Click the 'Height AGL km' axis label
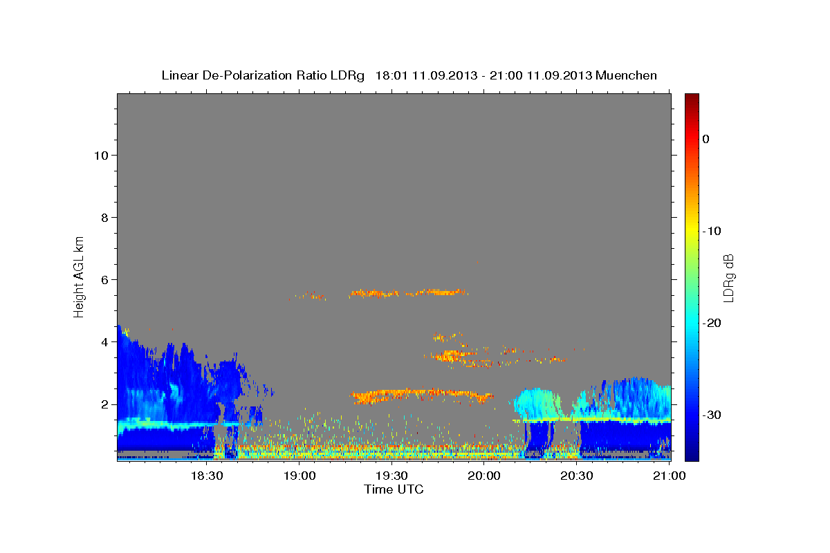The height and width of the screenshot is (553, 830). pyautogui.click(x=80, y=276)
